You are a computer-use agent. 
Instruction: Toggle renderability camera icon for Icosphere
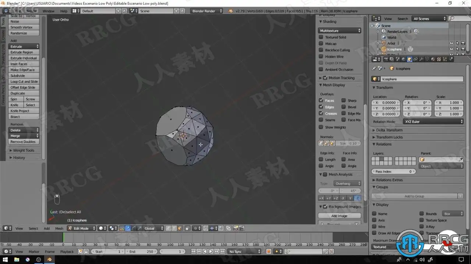(x=463, y=49)
